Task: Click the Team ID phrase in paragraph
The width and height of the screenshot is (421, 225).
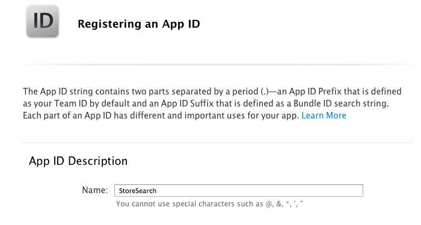Action: click(x=70, y=103)
